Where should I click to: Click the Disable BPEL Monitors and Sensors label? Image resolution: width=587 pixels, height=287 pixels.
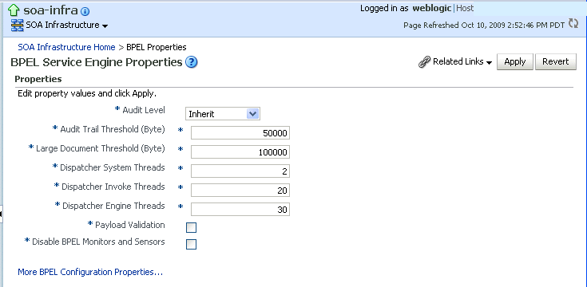coord(98,242)
